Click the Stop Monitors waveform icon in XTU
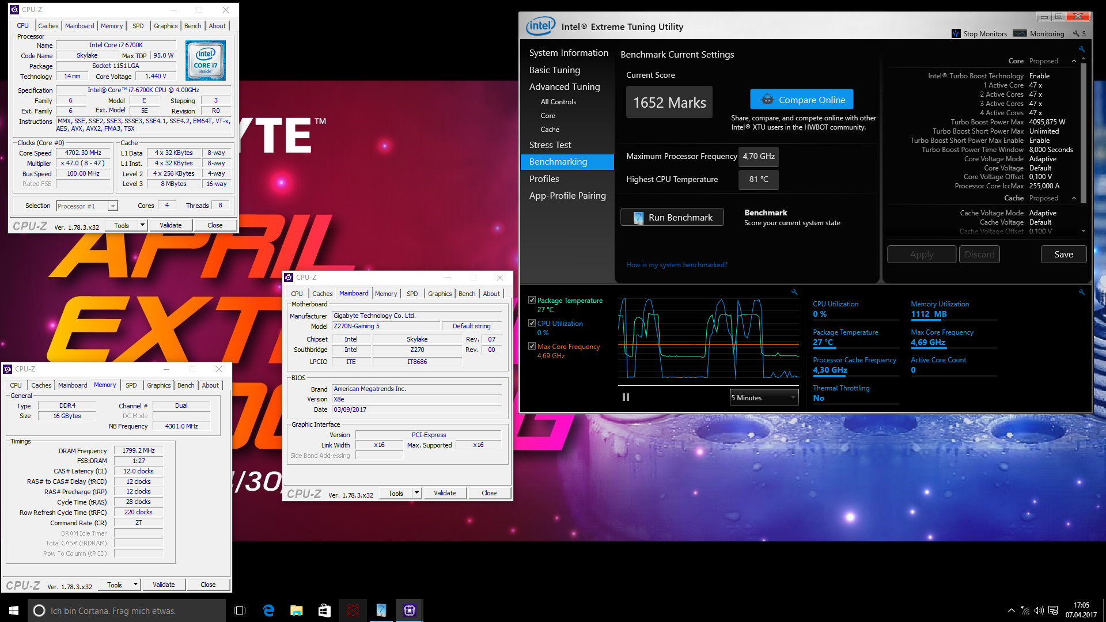Screen dimensions: 1106x622 tap(956, 33)
